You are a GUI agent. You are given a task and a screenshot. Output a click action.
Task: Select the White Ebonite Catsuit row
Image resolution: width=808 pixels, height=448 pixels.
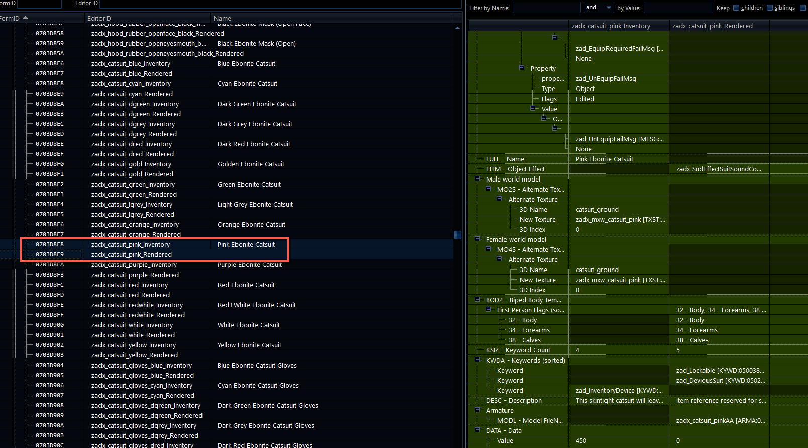[226, 325]
